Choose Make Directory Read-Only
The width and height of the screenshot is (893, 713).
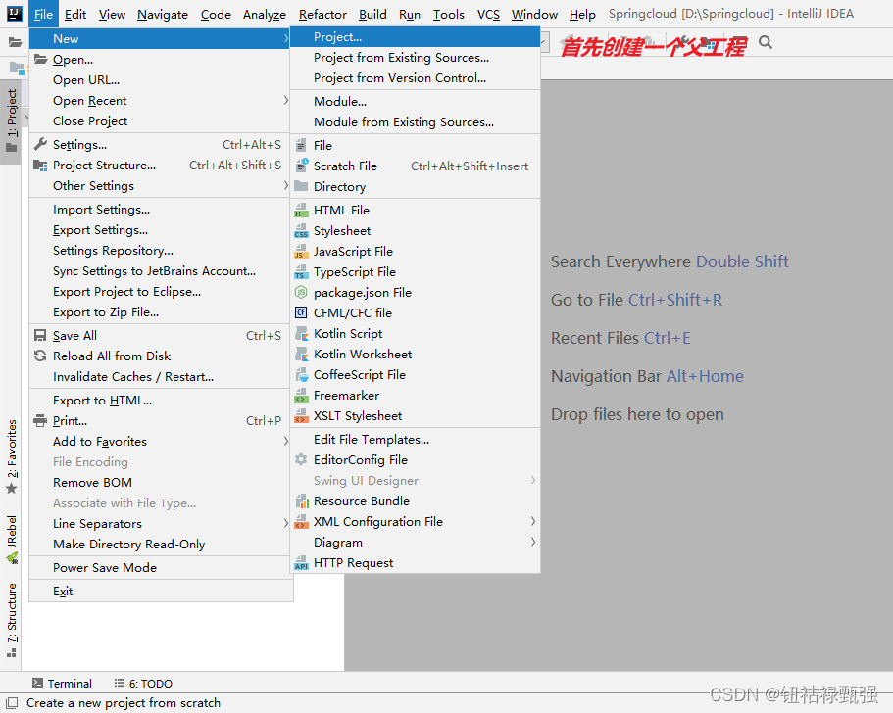click(x=160, y=544)
